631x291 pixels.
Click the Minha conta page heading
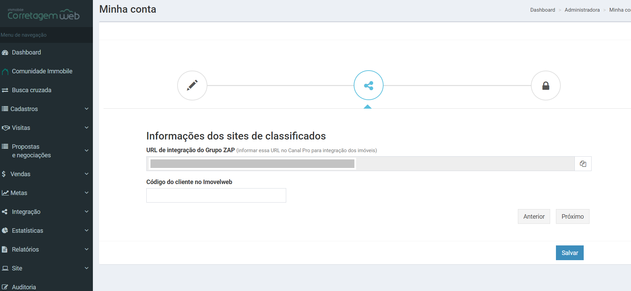[x=128, y=9]
